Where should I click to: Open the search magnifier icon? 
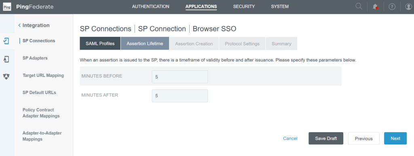[x=359, y=6]
